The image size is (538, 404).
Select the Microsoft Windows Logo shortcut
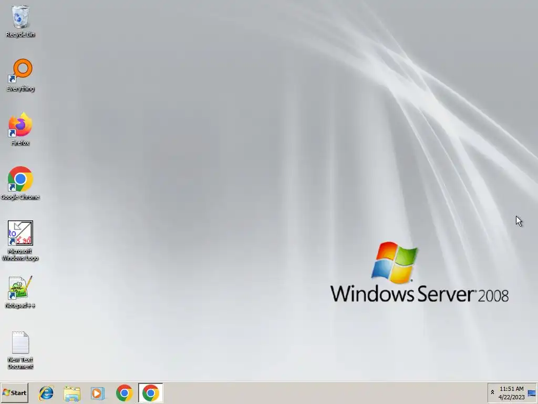coord(20,241)
